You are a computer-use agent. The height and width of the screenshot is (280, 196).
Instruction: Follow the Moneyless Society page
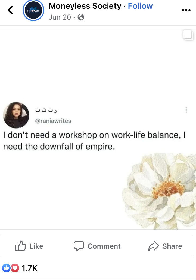[140, 6]
